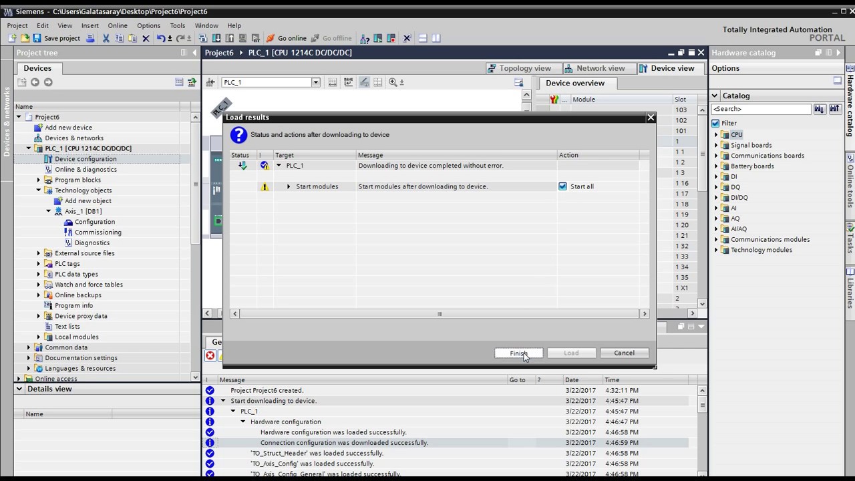Screen dimensions: 855x481
Task: Toggle the Filter checkbox in Catalog
Action: (x=715, y=124)
